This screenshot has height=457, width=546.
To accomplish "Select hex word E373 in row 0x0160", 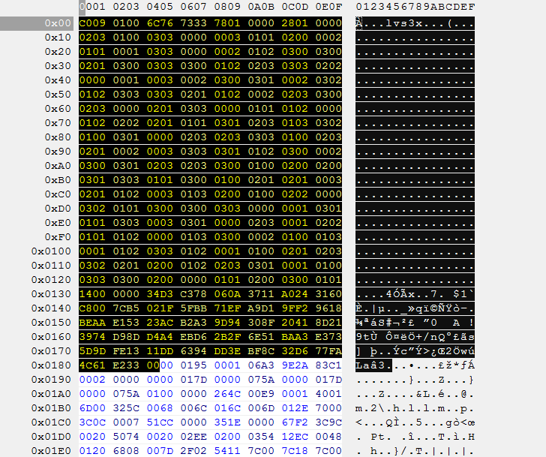I will click(328, 337).
